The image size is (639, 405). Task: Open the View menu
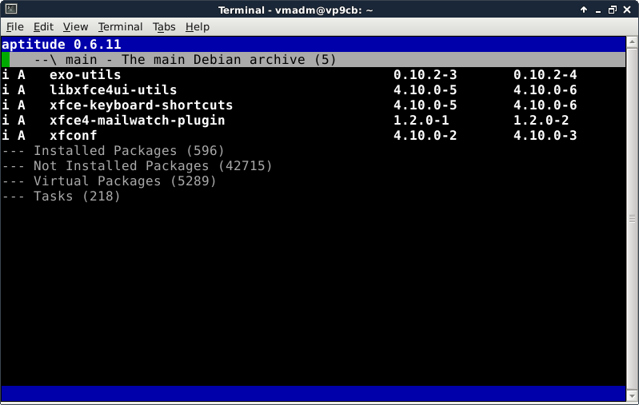[75, 26]
